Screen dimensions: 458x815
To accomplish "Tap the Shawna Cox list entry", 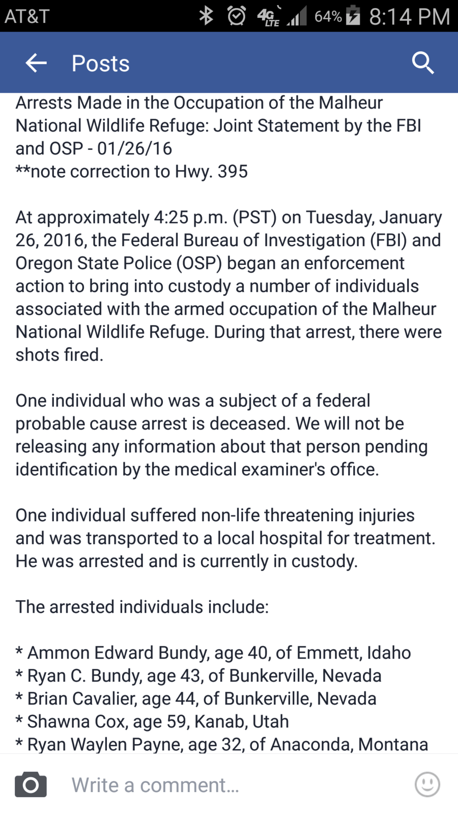I will coord(153,721).
